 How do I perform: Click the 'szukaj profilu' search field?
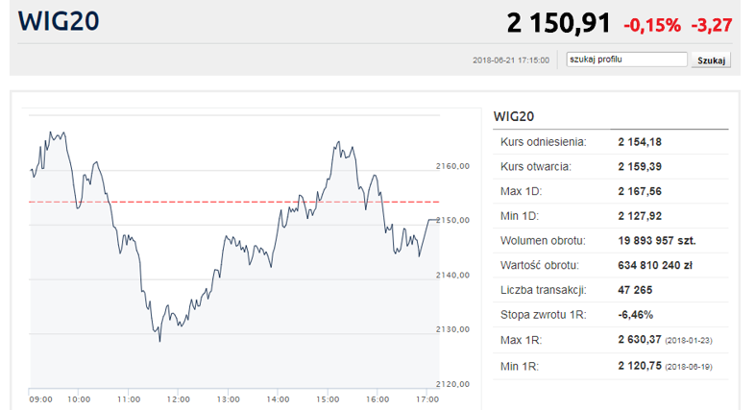[626, 60]
